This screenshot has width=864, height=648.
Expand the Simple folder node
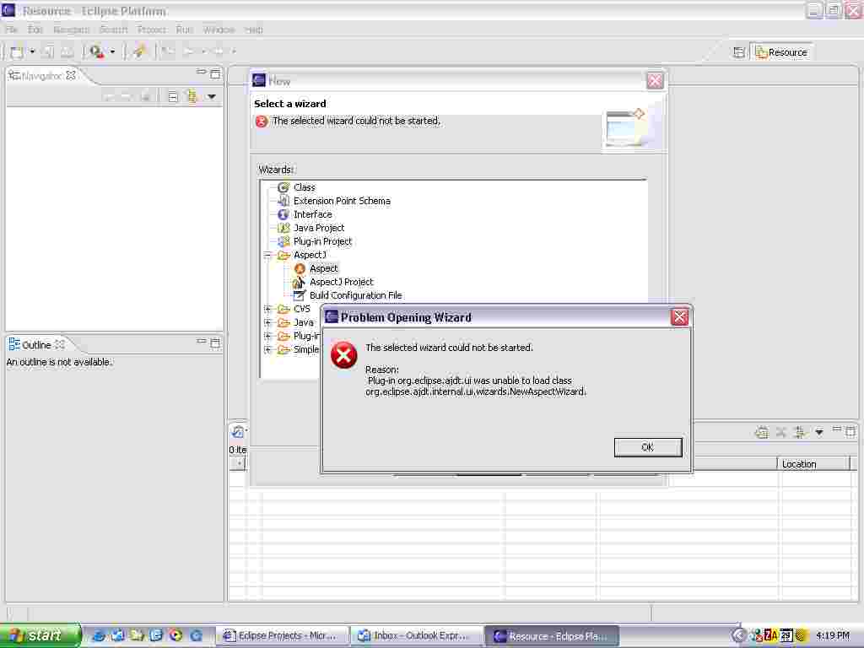(267, 349)
